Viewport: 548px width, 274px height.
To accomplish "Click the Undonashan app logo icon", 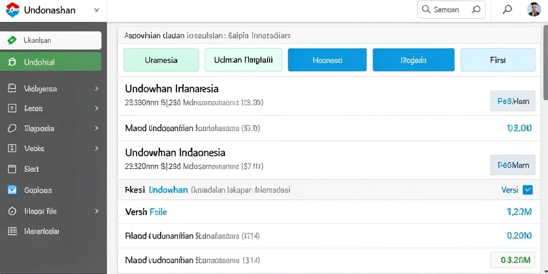I will coord(13,10).
